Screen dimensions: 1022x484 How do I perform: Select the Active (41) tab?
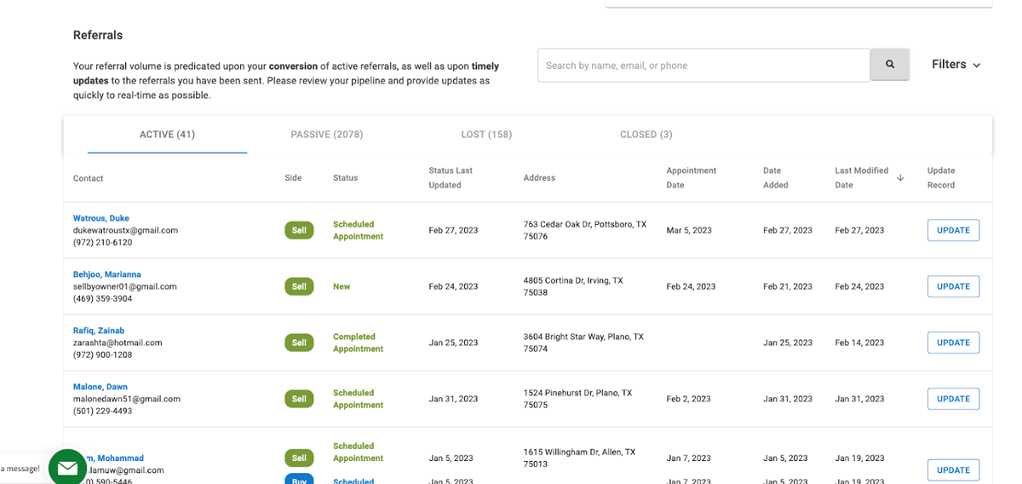click(167, 135)
